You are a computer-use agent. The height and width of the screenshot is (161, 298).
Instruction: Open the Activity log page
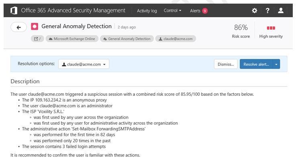click(x=147, y=11)
